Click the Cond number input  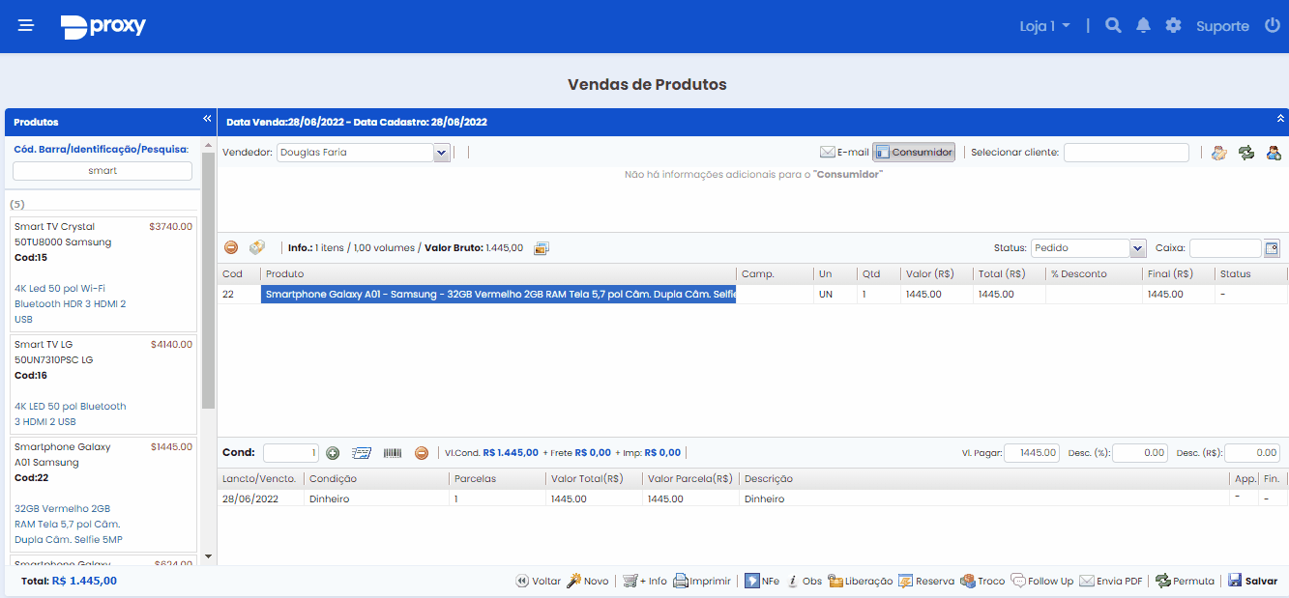(x=291, y=453)
